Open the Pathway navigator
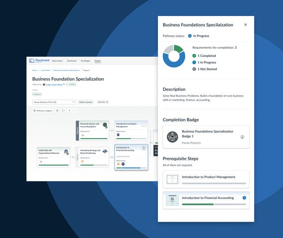The width and height of the screenshot is (283, 238). [x=43, y=110]
